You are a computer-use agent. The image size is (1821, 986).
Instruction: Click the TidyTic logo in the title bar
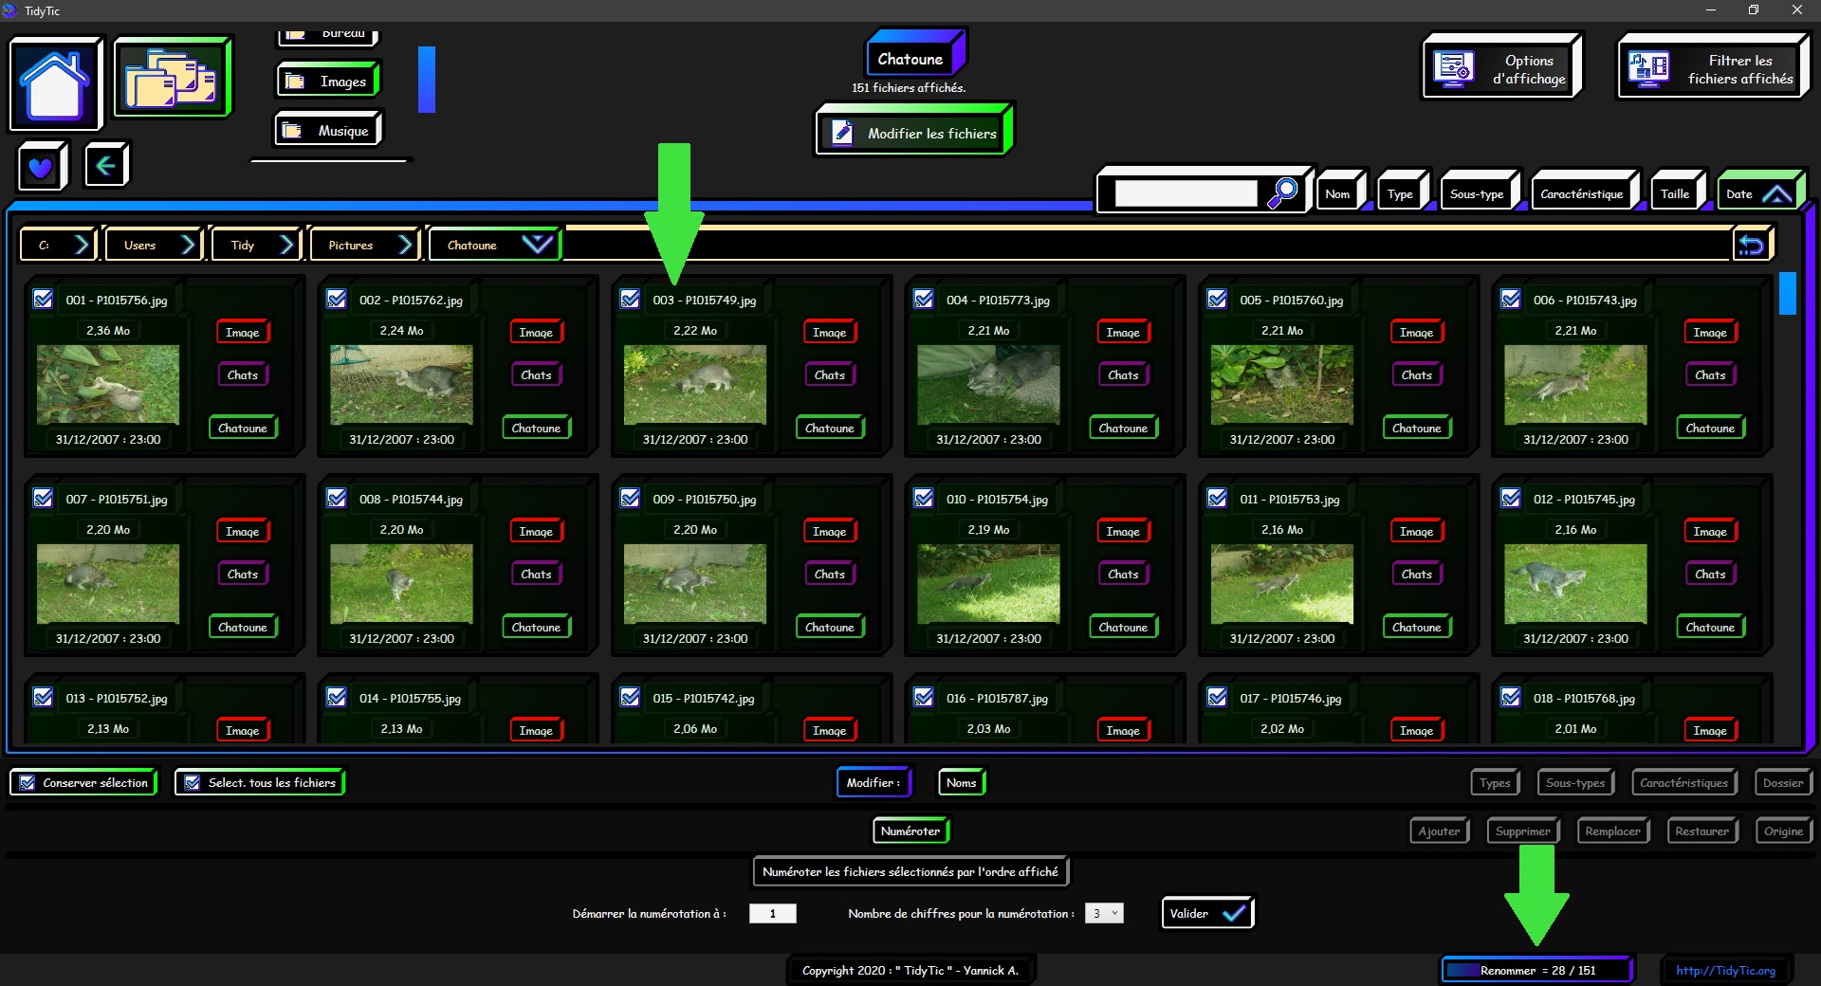pyautogui.click(x=9, y=10)
